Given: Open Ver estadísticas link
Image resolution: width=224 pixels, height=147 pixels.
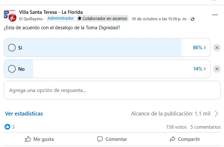Looking at the screenshot, I should click(x=24, y=114).
